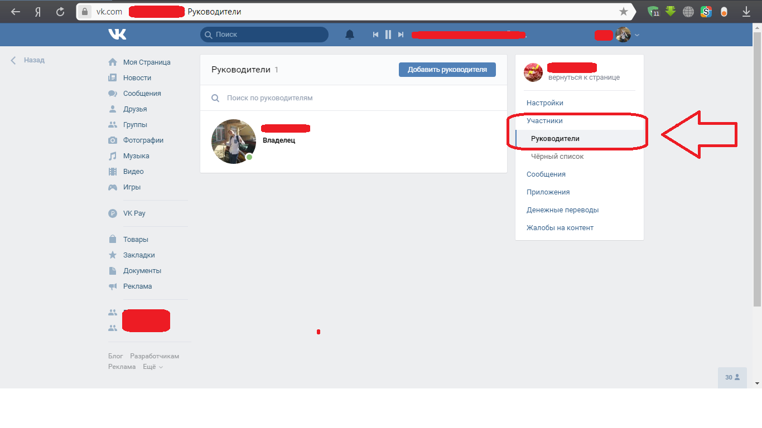Viewport: 762px width, 428px height.
Task: Click the Реклама megaphone icon in sidebar
Action: 113,286
